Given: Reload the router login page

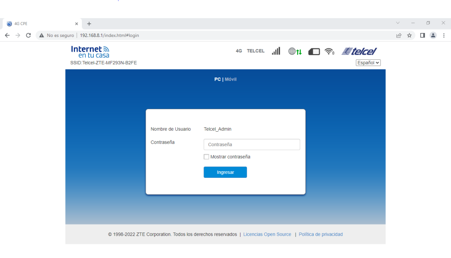Looking at the screenshot, I should [28, 35].
